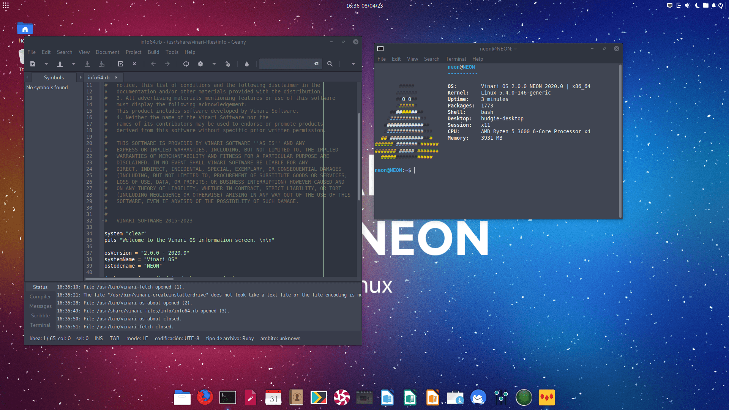729x410 pixels.
Task: Click the Reload file icon in toolbar
Action: pyautogui.click(x=120, y=64)
